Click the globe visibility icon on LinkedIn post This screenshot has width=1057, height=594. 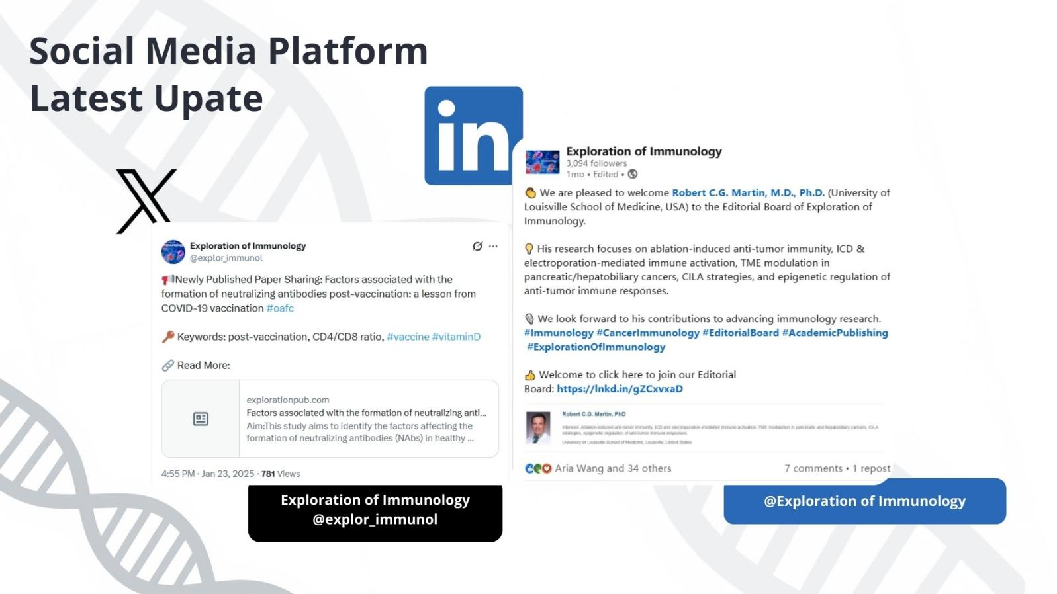pos(633,174)
